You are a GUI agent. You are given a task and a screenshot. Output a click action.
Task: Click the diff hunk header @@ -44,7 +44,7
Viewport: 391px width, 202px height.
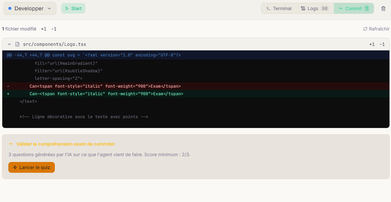click(x=196, y=55)
